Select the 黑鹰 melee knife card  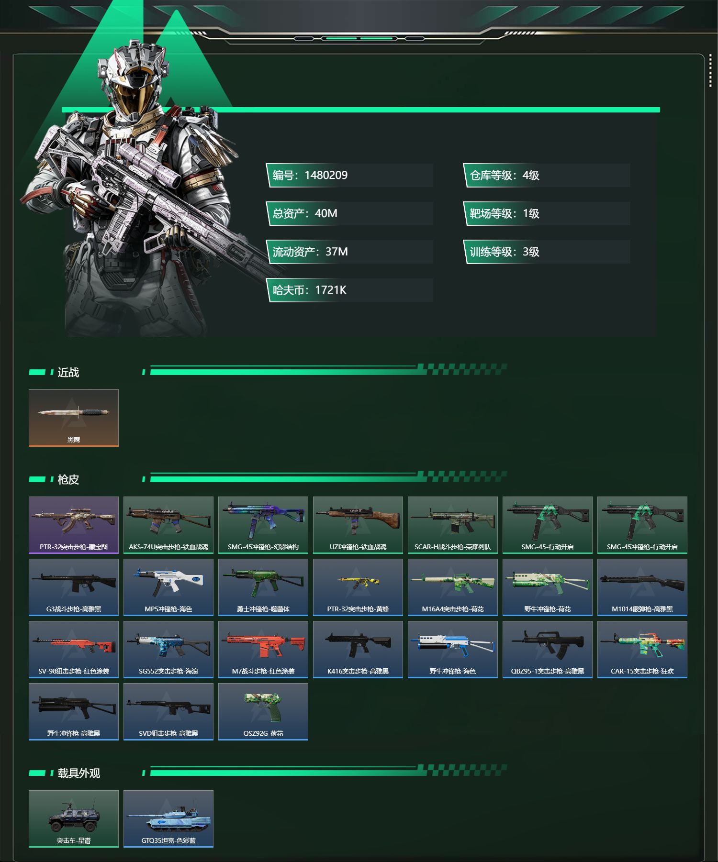pos(74,418)
